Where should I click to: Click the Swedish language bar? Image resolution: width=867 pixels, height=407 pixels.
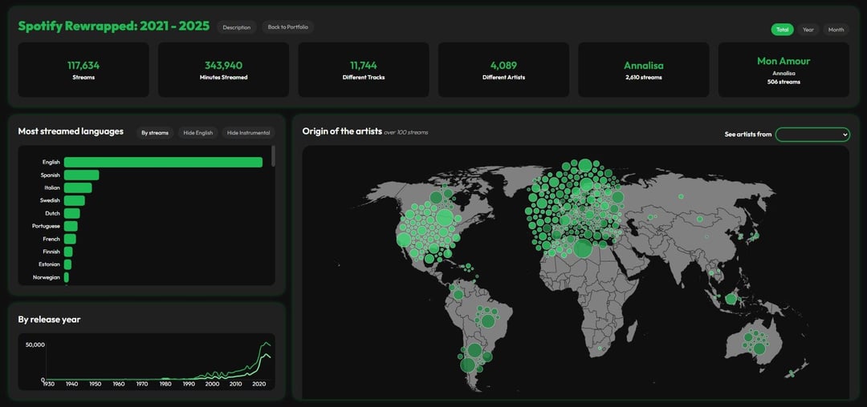pyautogui.click(x=74, y=200)
